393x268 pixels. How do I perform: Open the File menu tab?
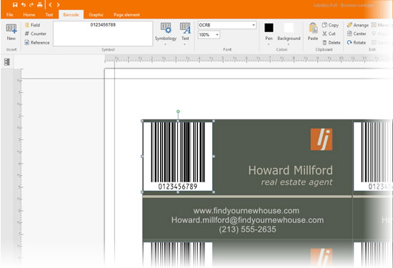(x=10, y=15)
